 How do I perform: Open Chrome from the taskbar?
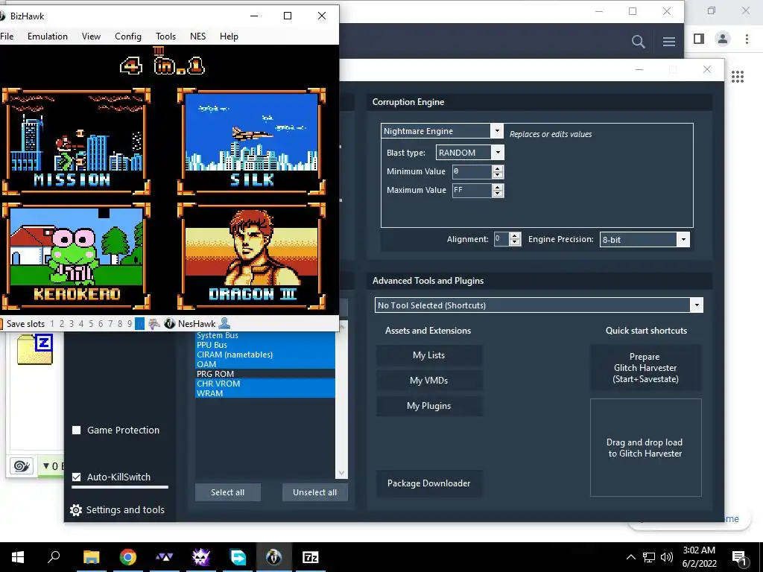click(x=128, y=557)
